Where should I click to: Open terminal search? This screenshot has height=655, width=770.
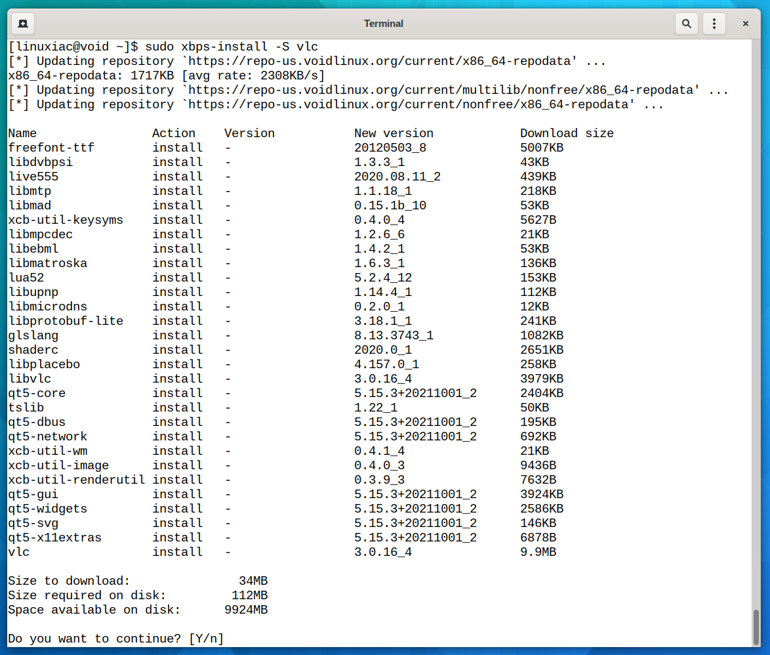coord(687,24)
